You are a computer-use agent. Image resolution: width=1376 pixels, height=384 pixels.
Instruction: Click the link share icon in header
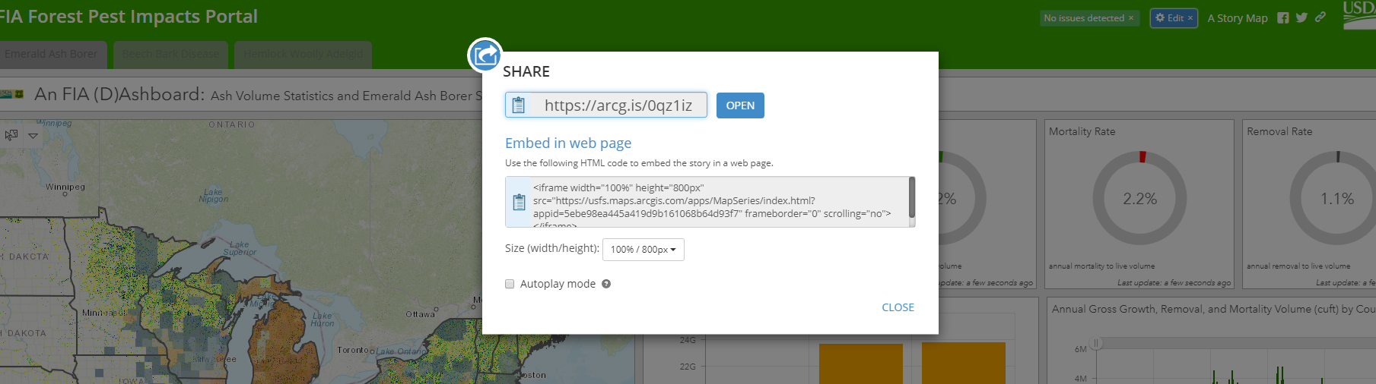[1320, 17]
